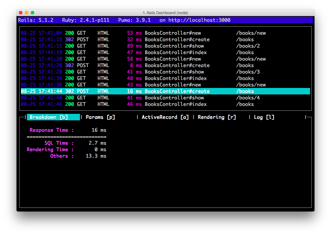Open the Params [p] tab
Viewport: 331px width, 235px height.
click(100, 117)
